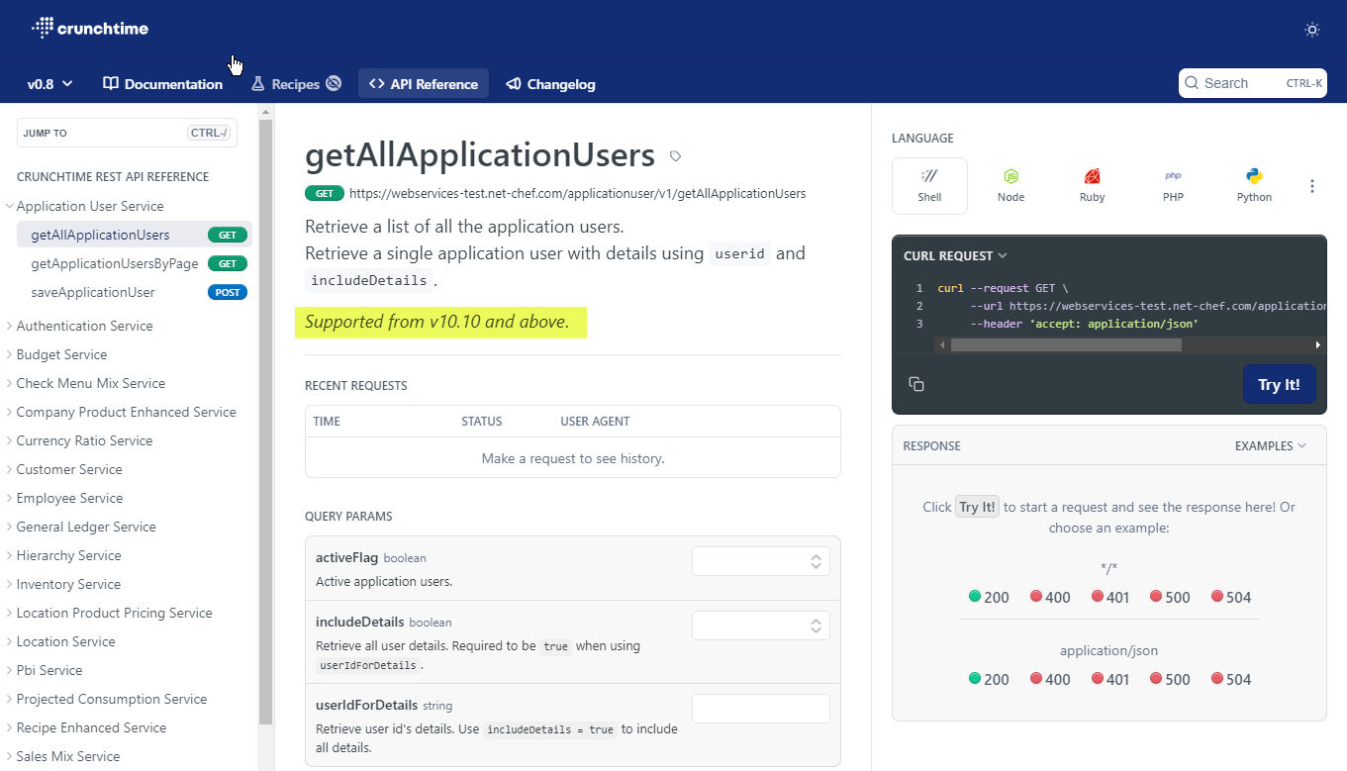Copy the curl request code
This screenshot has height=771, width=1347.
pyautogui.click(x=916, y=384)
